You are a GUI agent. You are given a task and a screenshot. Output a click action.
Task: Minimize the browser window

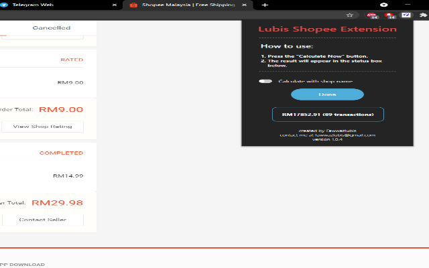[408, 5]
